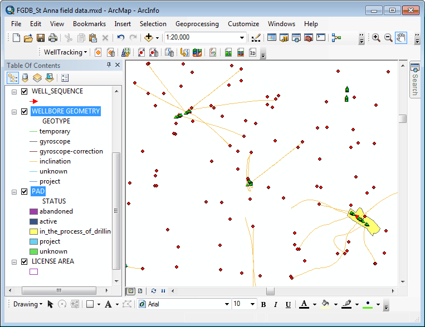The width and height of the screenshot is (425, 327).
Task: Refresh the map display
Action: tap(154, 291)
